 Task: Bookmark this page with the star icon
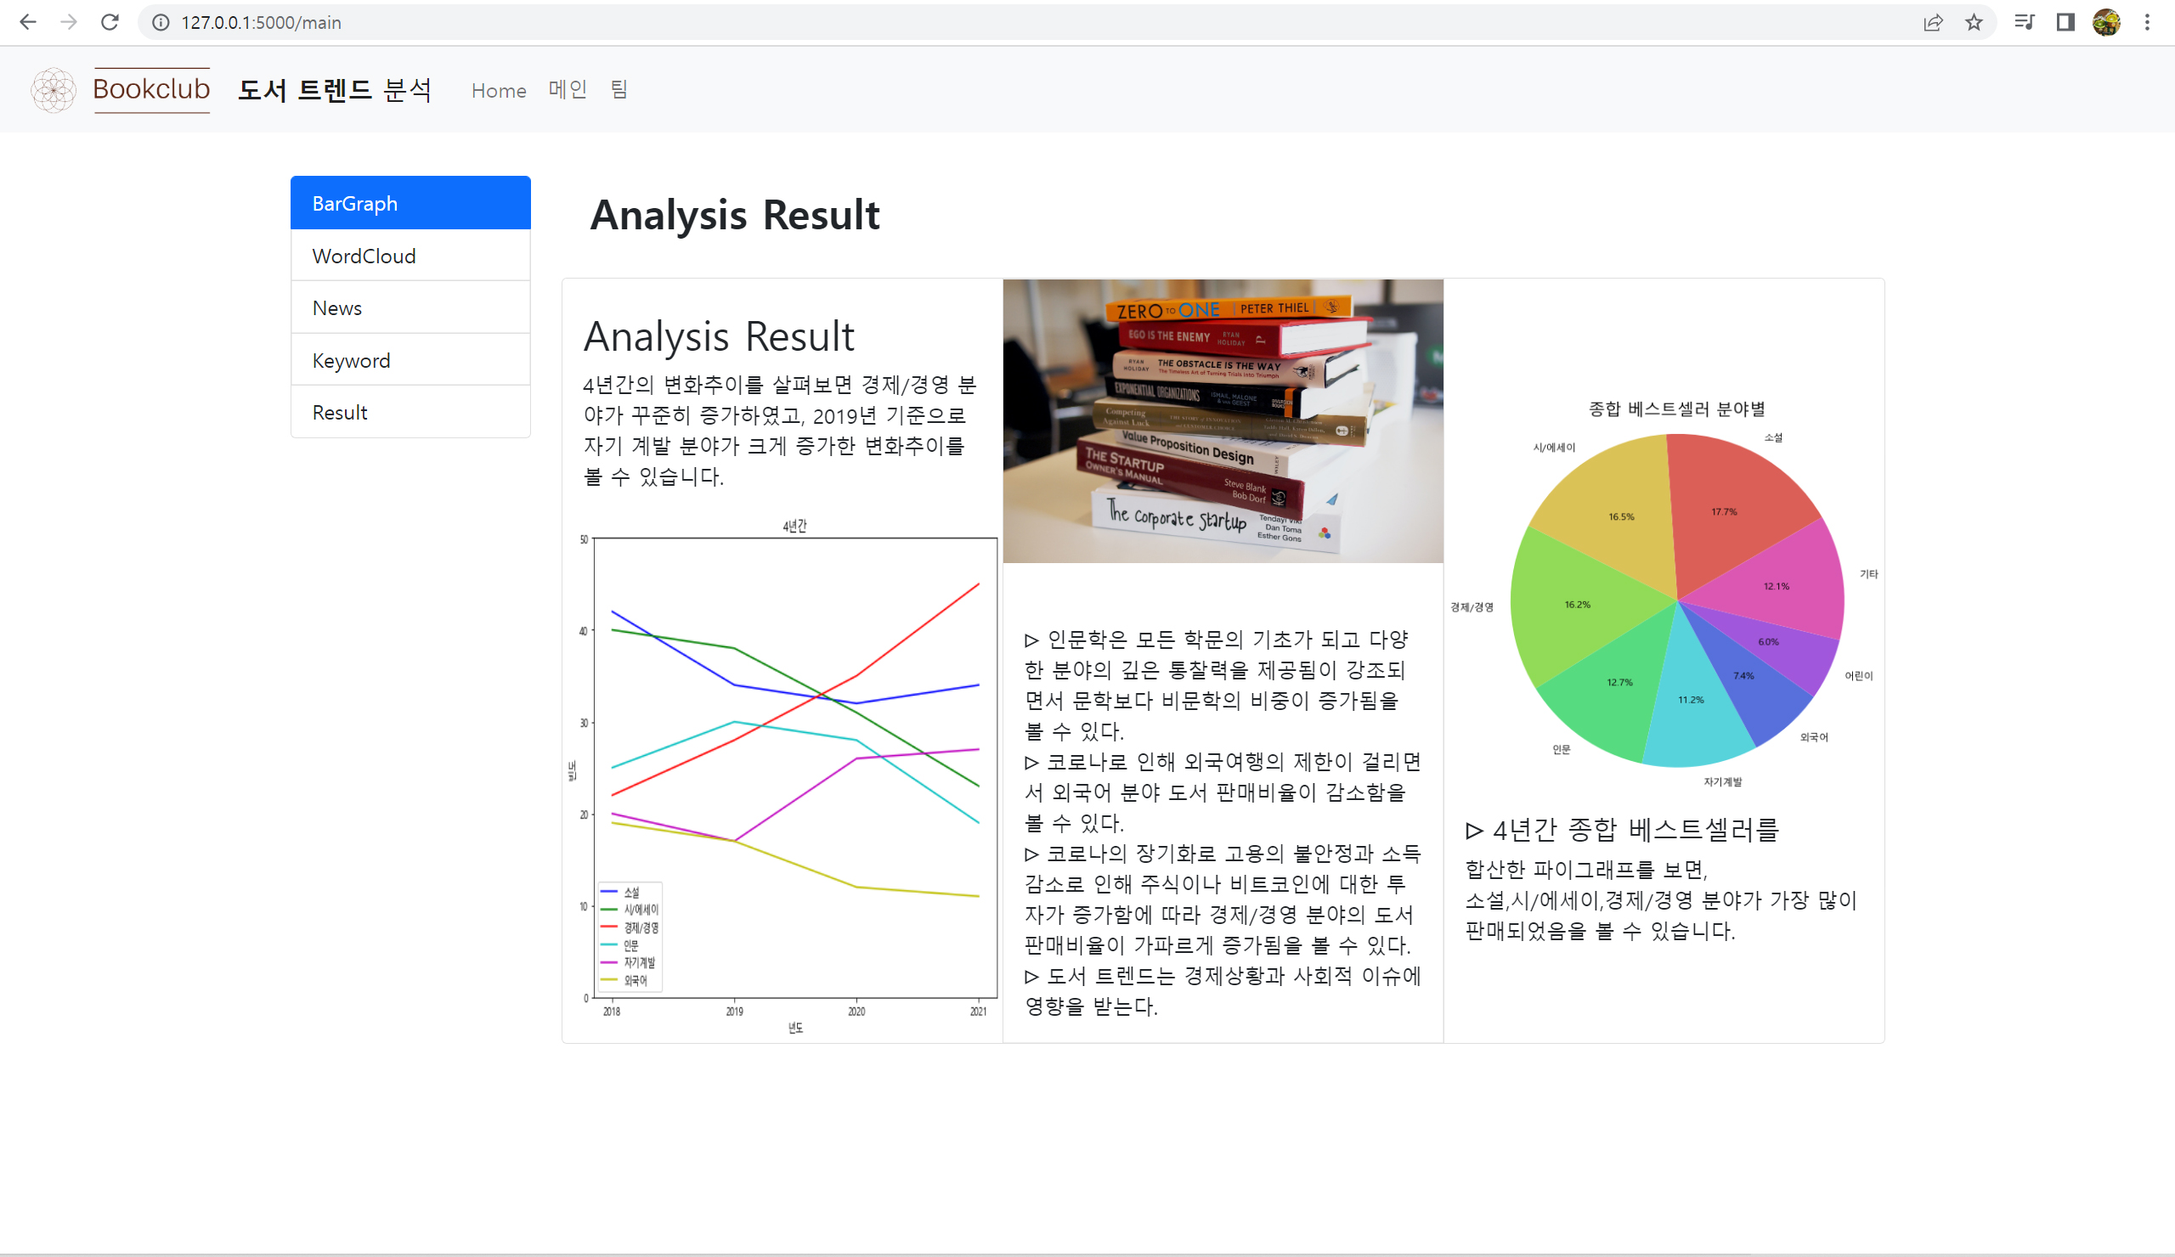click(1973, 22)
